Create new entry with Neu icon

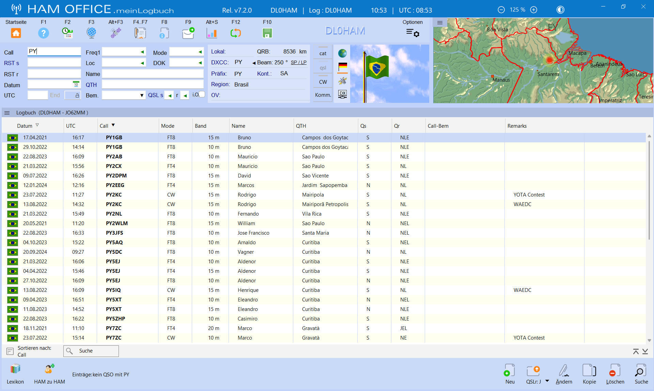click(510, 370)
